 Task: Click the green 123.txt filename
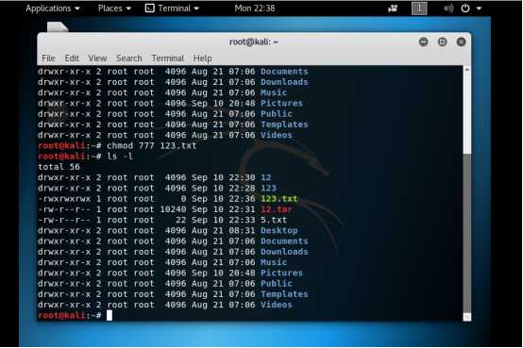(x=279, y=199)
